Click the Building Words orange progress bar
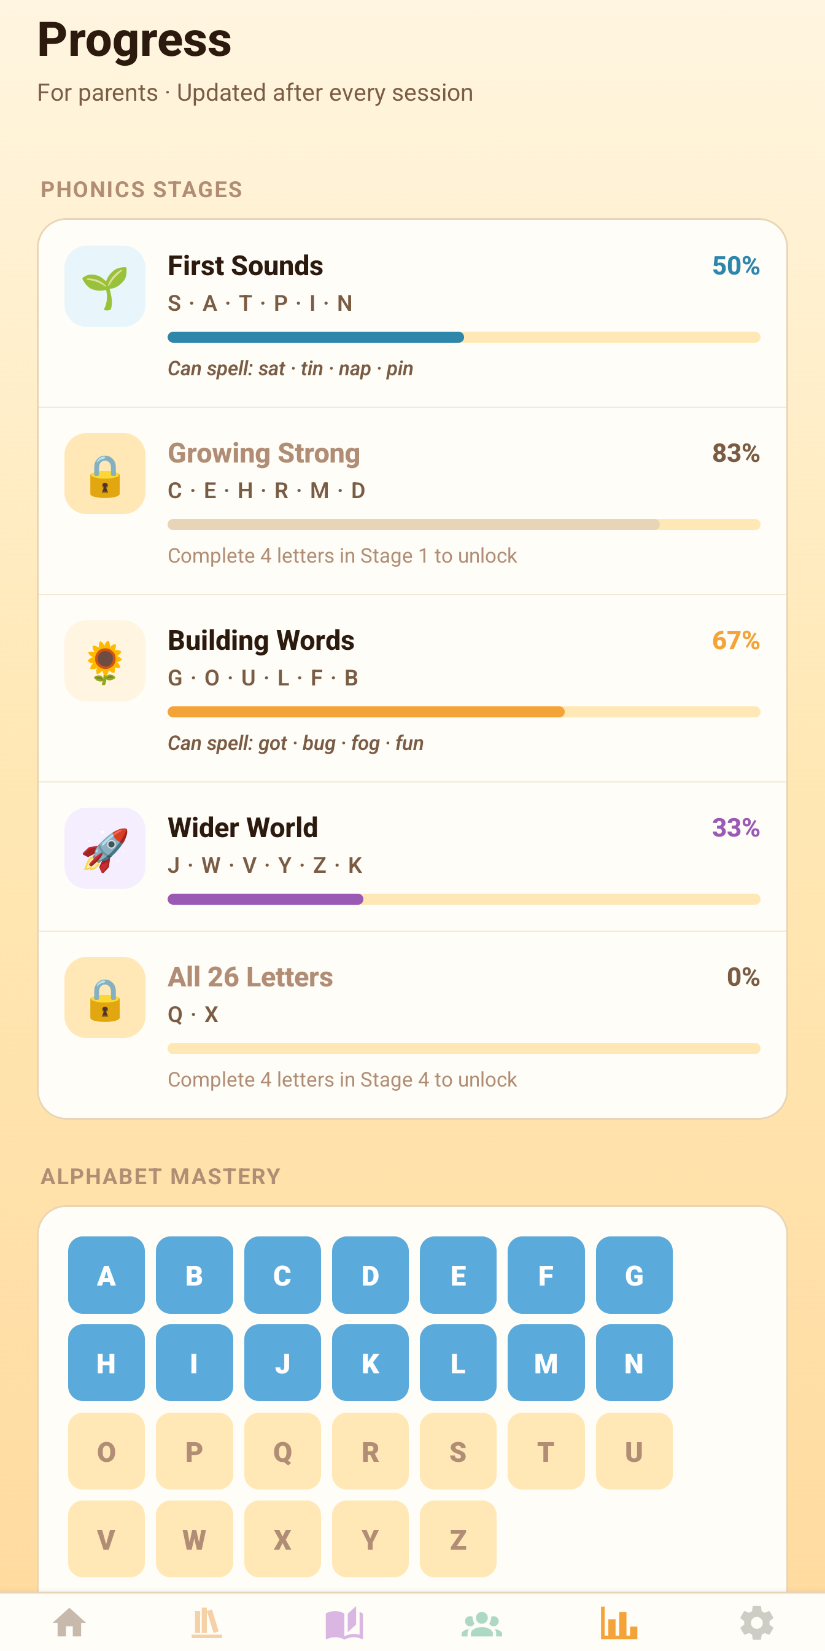 point(366,711)
